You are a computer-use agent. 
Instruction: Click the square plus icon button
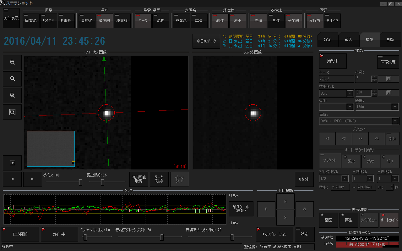point(12,163)
